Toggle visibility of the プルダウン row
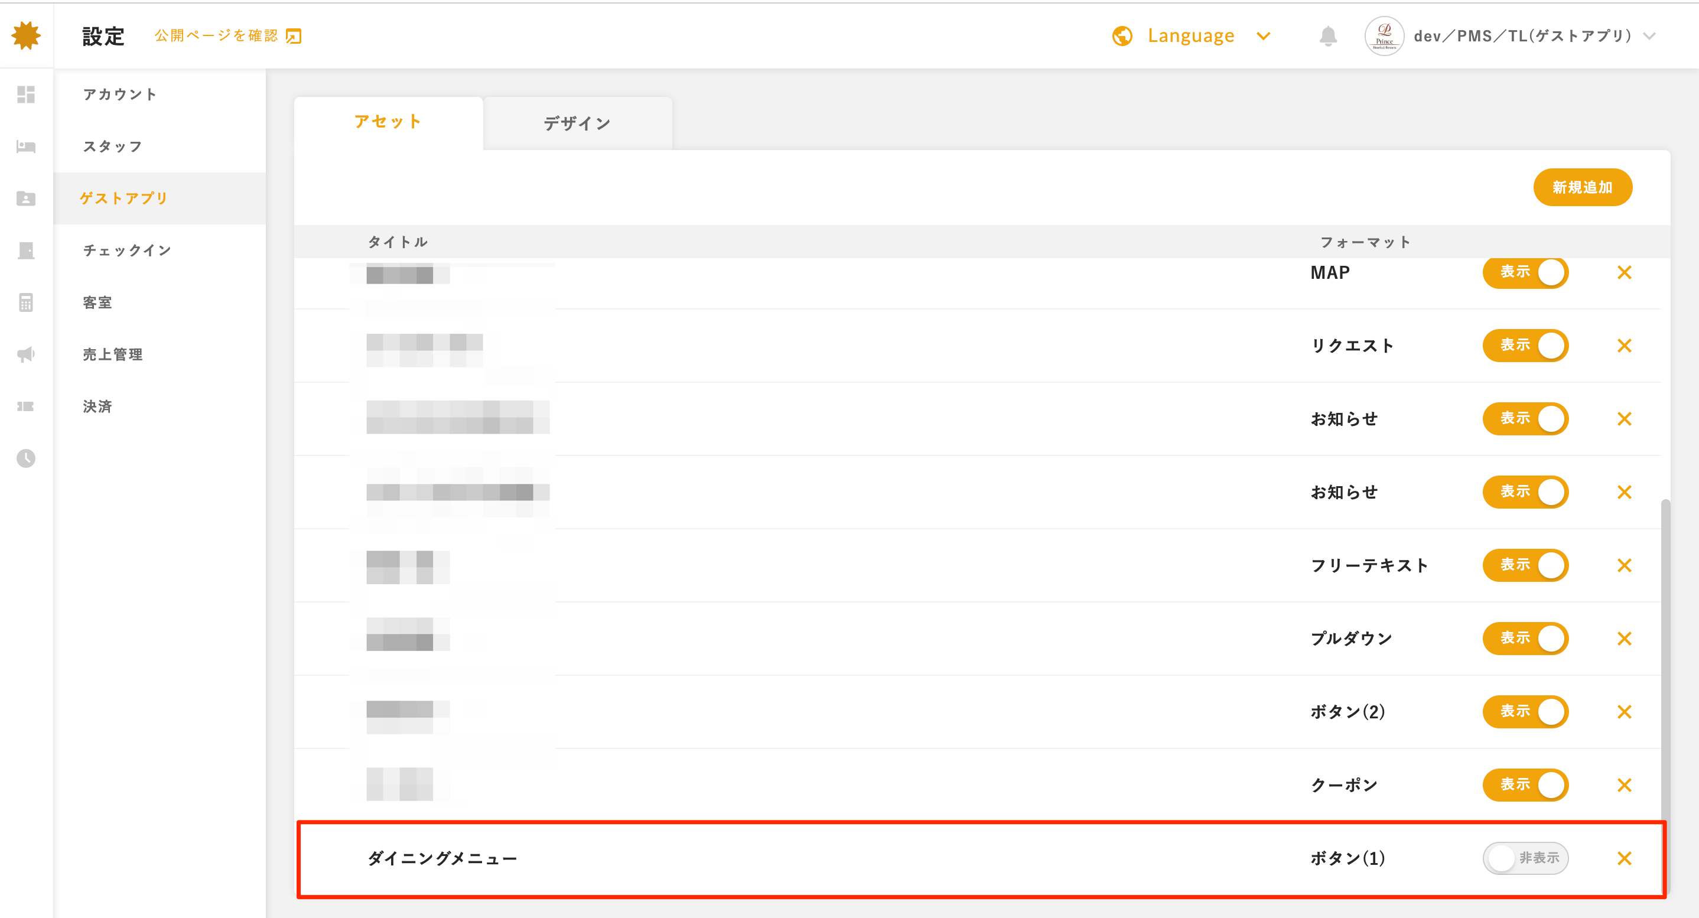This screenshot has width=1699, height=918. click(x=1525, y=639)
